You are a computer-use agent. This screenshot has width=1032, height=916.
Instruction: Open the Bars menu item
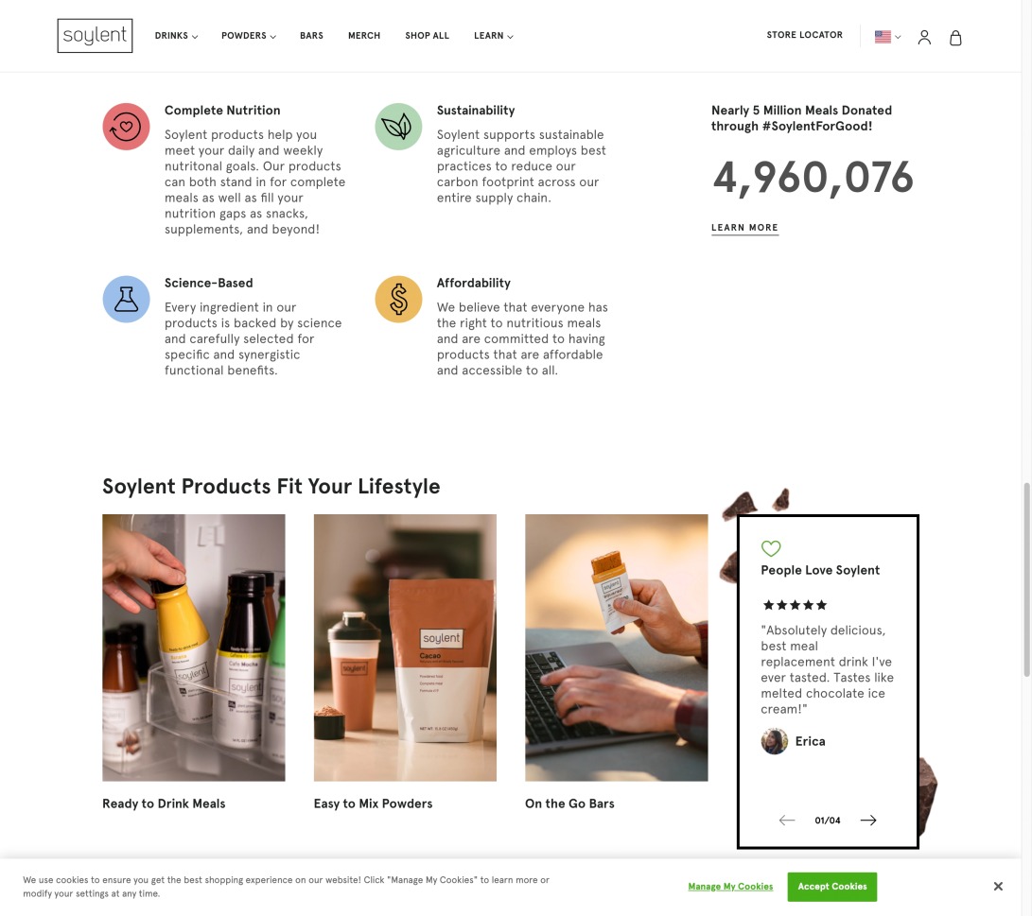tap(311, 36)
